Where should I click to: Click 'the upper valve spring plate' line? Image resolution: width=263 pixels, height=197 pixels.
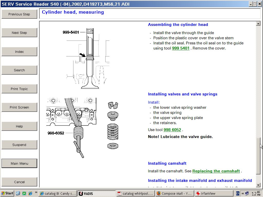point(178,118)
